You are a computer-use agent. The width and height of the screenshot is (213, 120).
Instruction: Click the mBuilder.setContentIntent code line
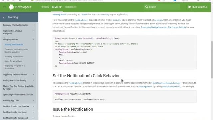(80, 99)
